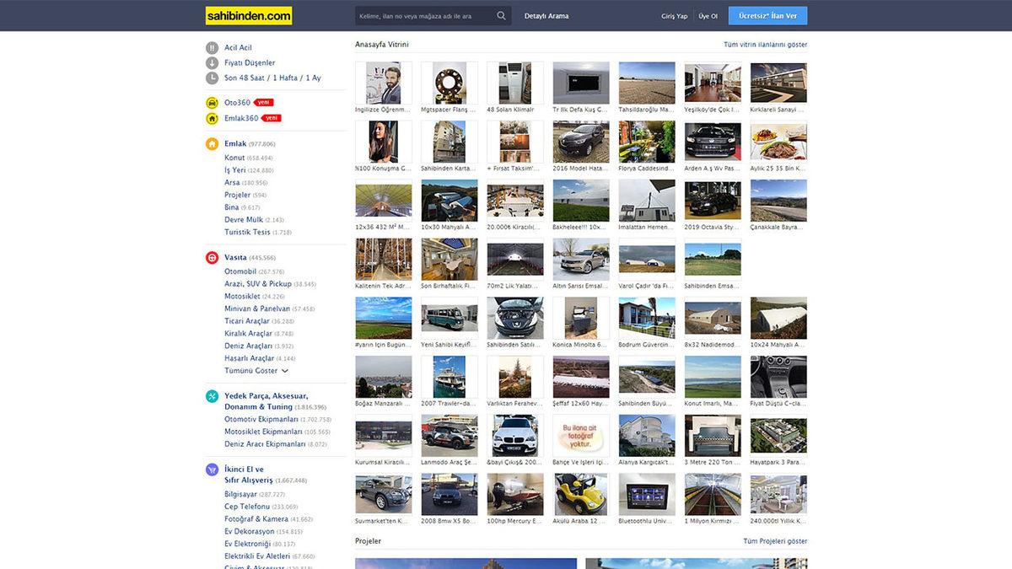Open the Akülü Araba yellow toy car listing
This screenshot has width=1012, height=569.
581,495
